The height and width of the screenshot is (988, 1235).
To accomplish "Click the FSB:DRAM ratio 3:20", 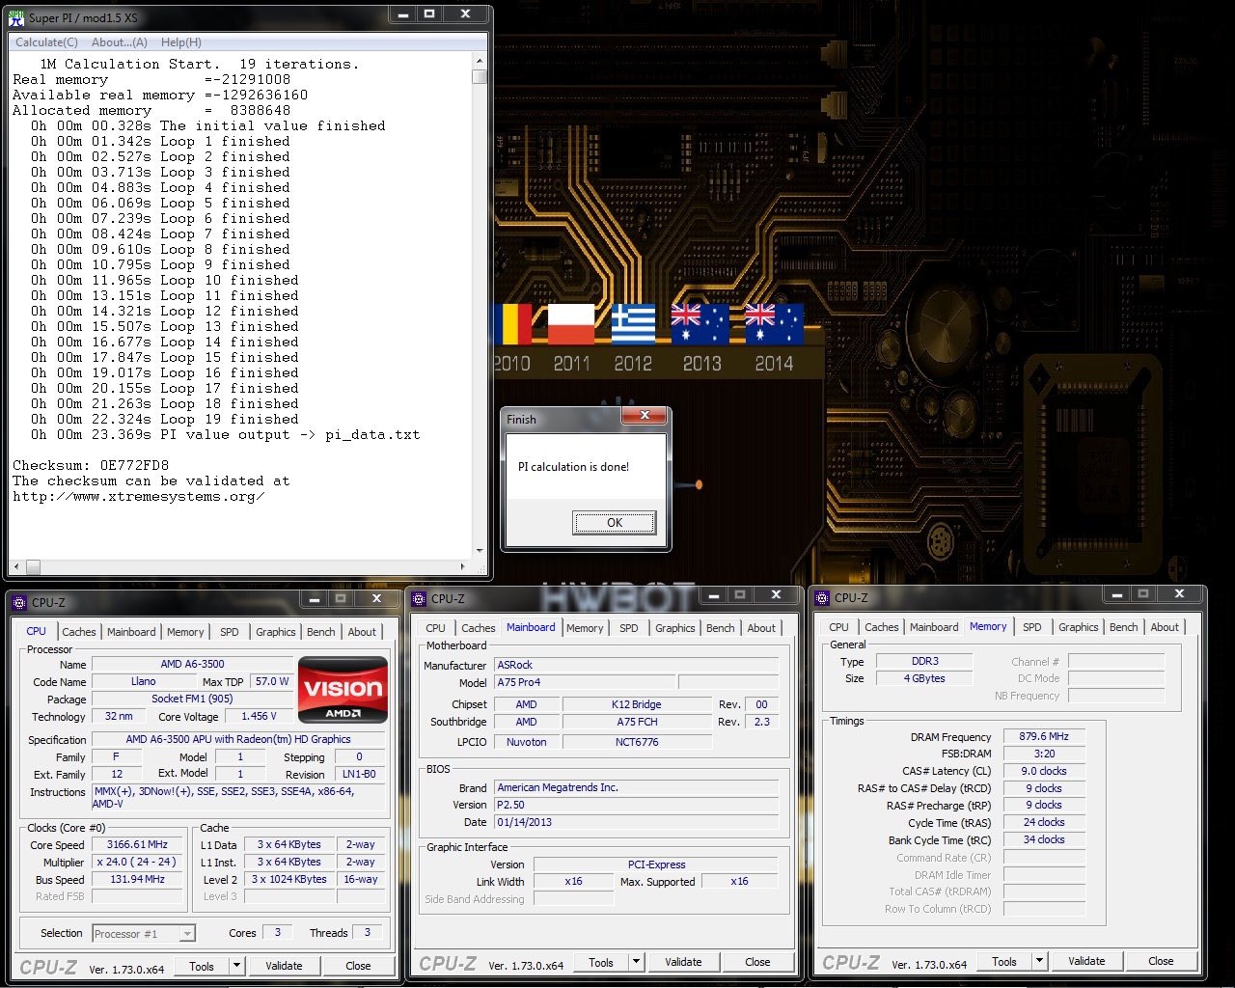I will [1044, 754].
